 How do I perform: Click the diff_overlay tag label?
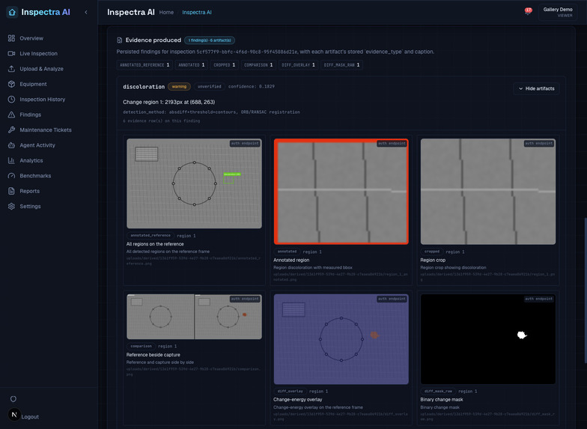pyautogui.click(x=291, y=391)
